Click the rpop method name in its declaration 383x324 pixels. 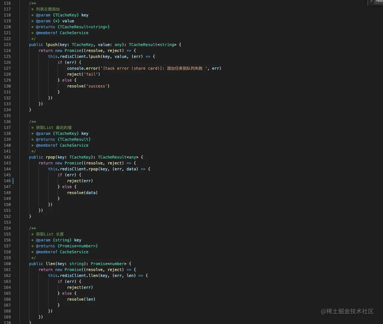click(x=50, y=157)
